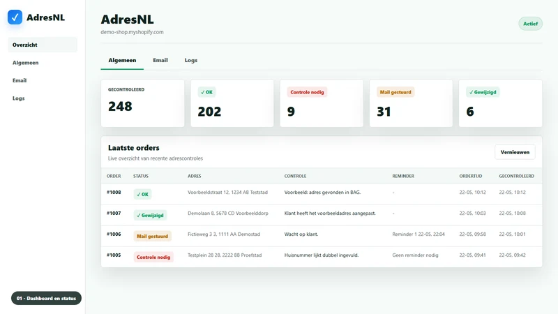The height and width of the screenshot is (314, 558).
Task: Click the 'Laatste orders' heading
Action: click(134, 148)
